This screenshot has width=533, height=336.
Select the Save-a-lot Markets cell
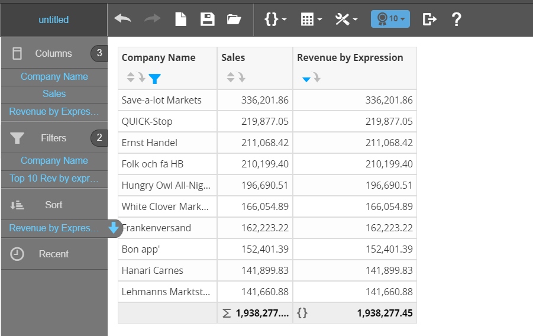click(x=161, y=100)
